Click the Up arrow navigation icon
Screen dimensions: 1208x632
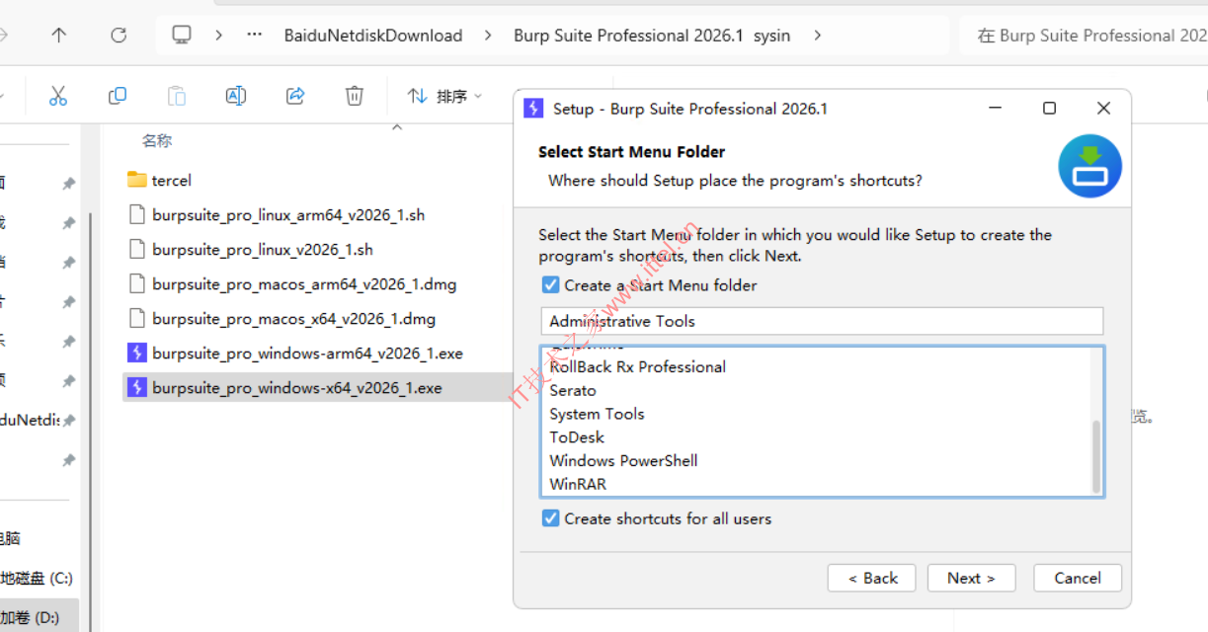59,36
